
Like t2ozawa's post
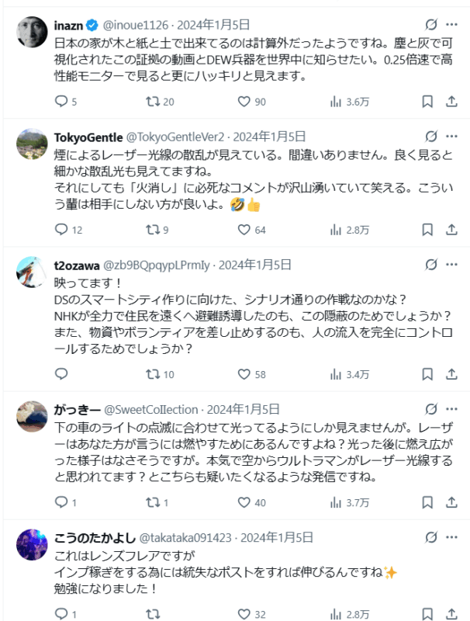point(244,375)
